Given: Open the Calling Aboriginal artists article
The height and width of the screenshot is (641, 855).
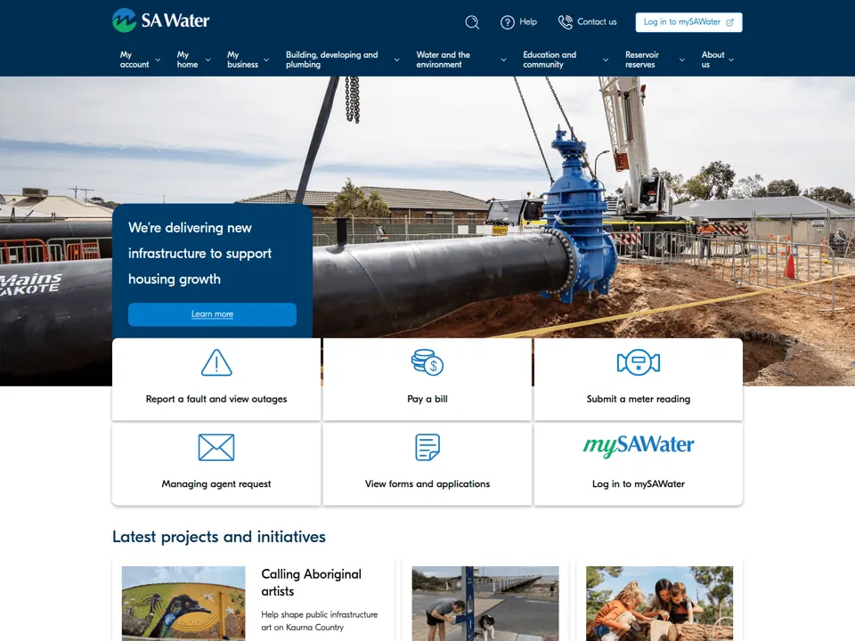Looking at the screenshot, I should click(x=312, y=582).
